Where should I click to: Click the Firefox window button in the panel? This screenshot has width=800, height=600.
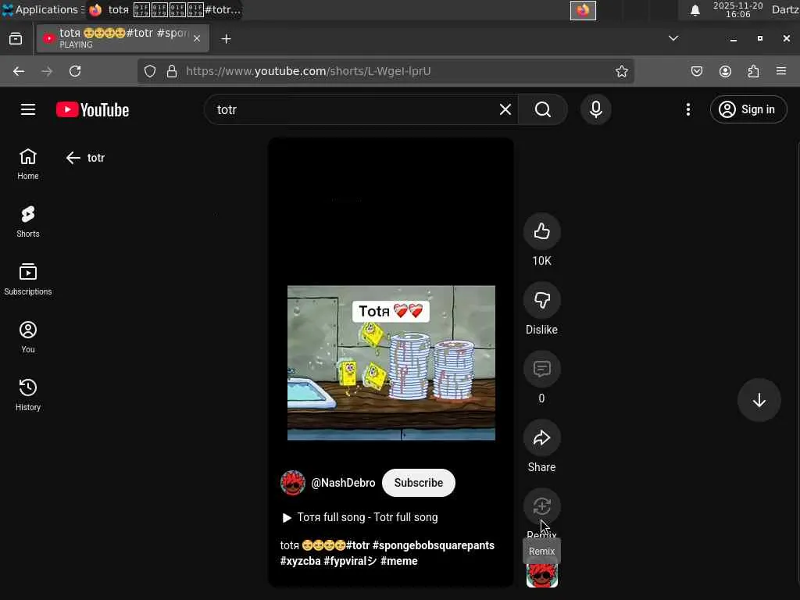583,10
